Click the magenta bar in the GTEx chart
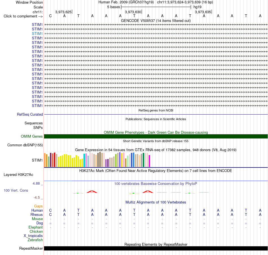 [149, 161]
